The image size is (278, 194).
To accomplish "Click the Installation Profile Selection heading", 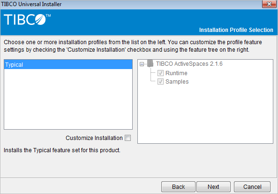I will [x=236, y=30].
